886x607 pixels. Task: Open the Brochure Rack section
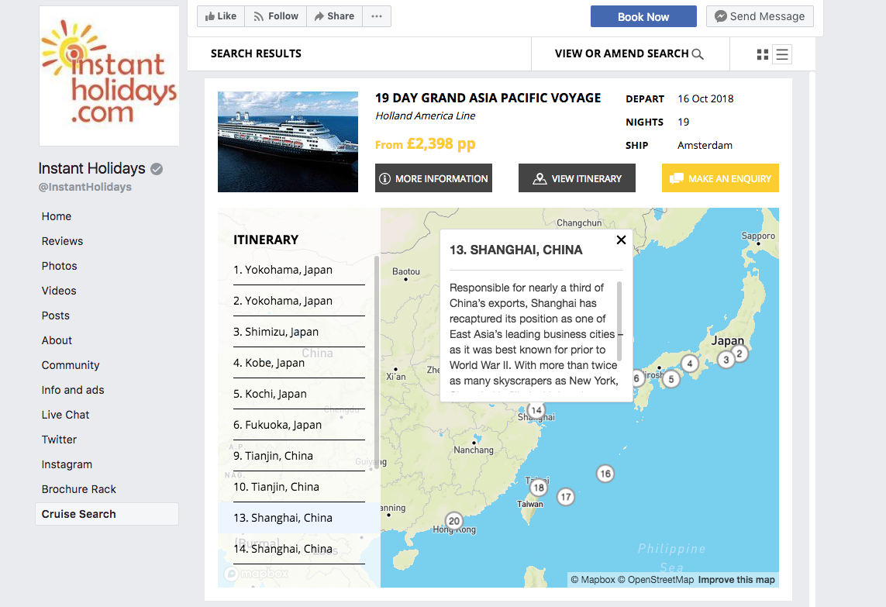tap(79, 488)
